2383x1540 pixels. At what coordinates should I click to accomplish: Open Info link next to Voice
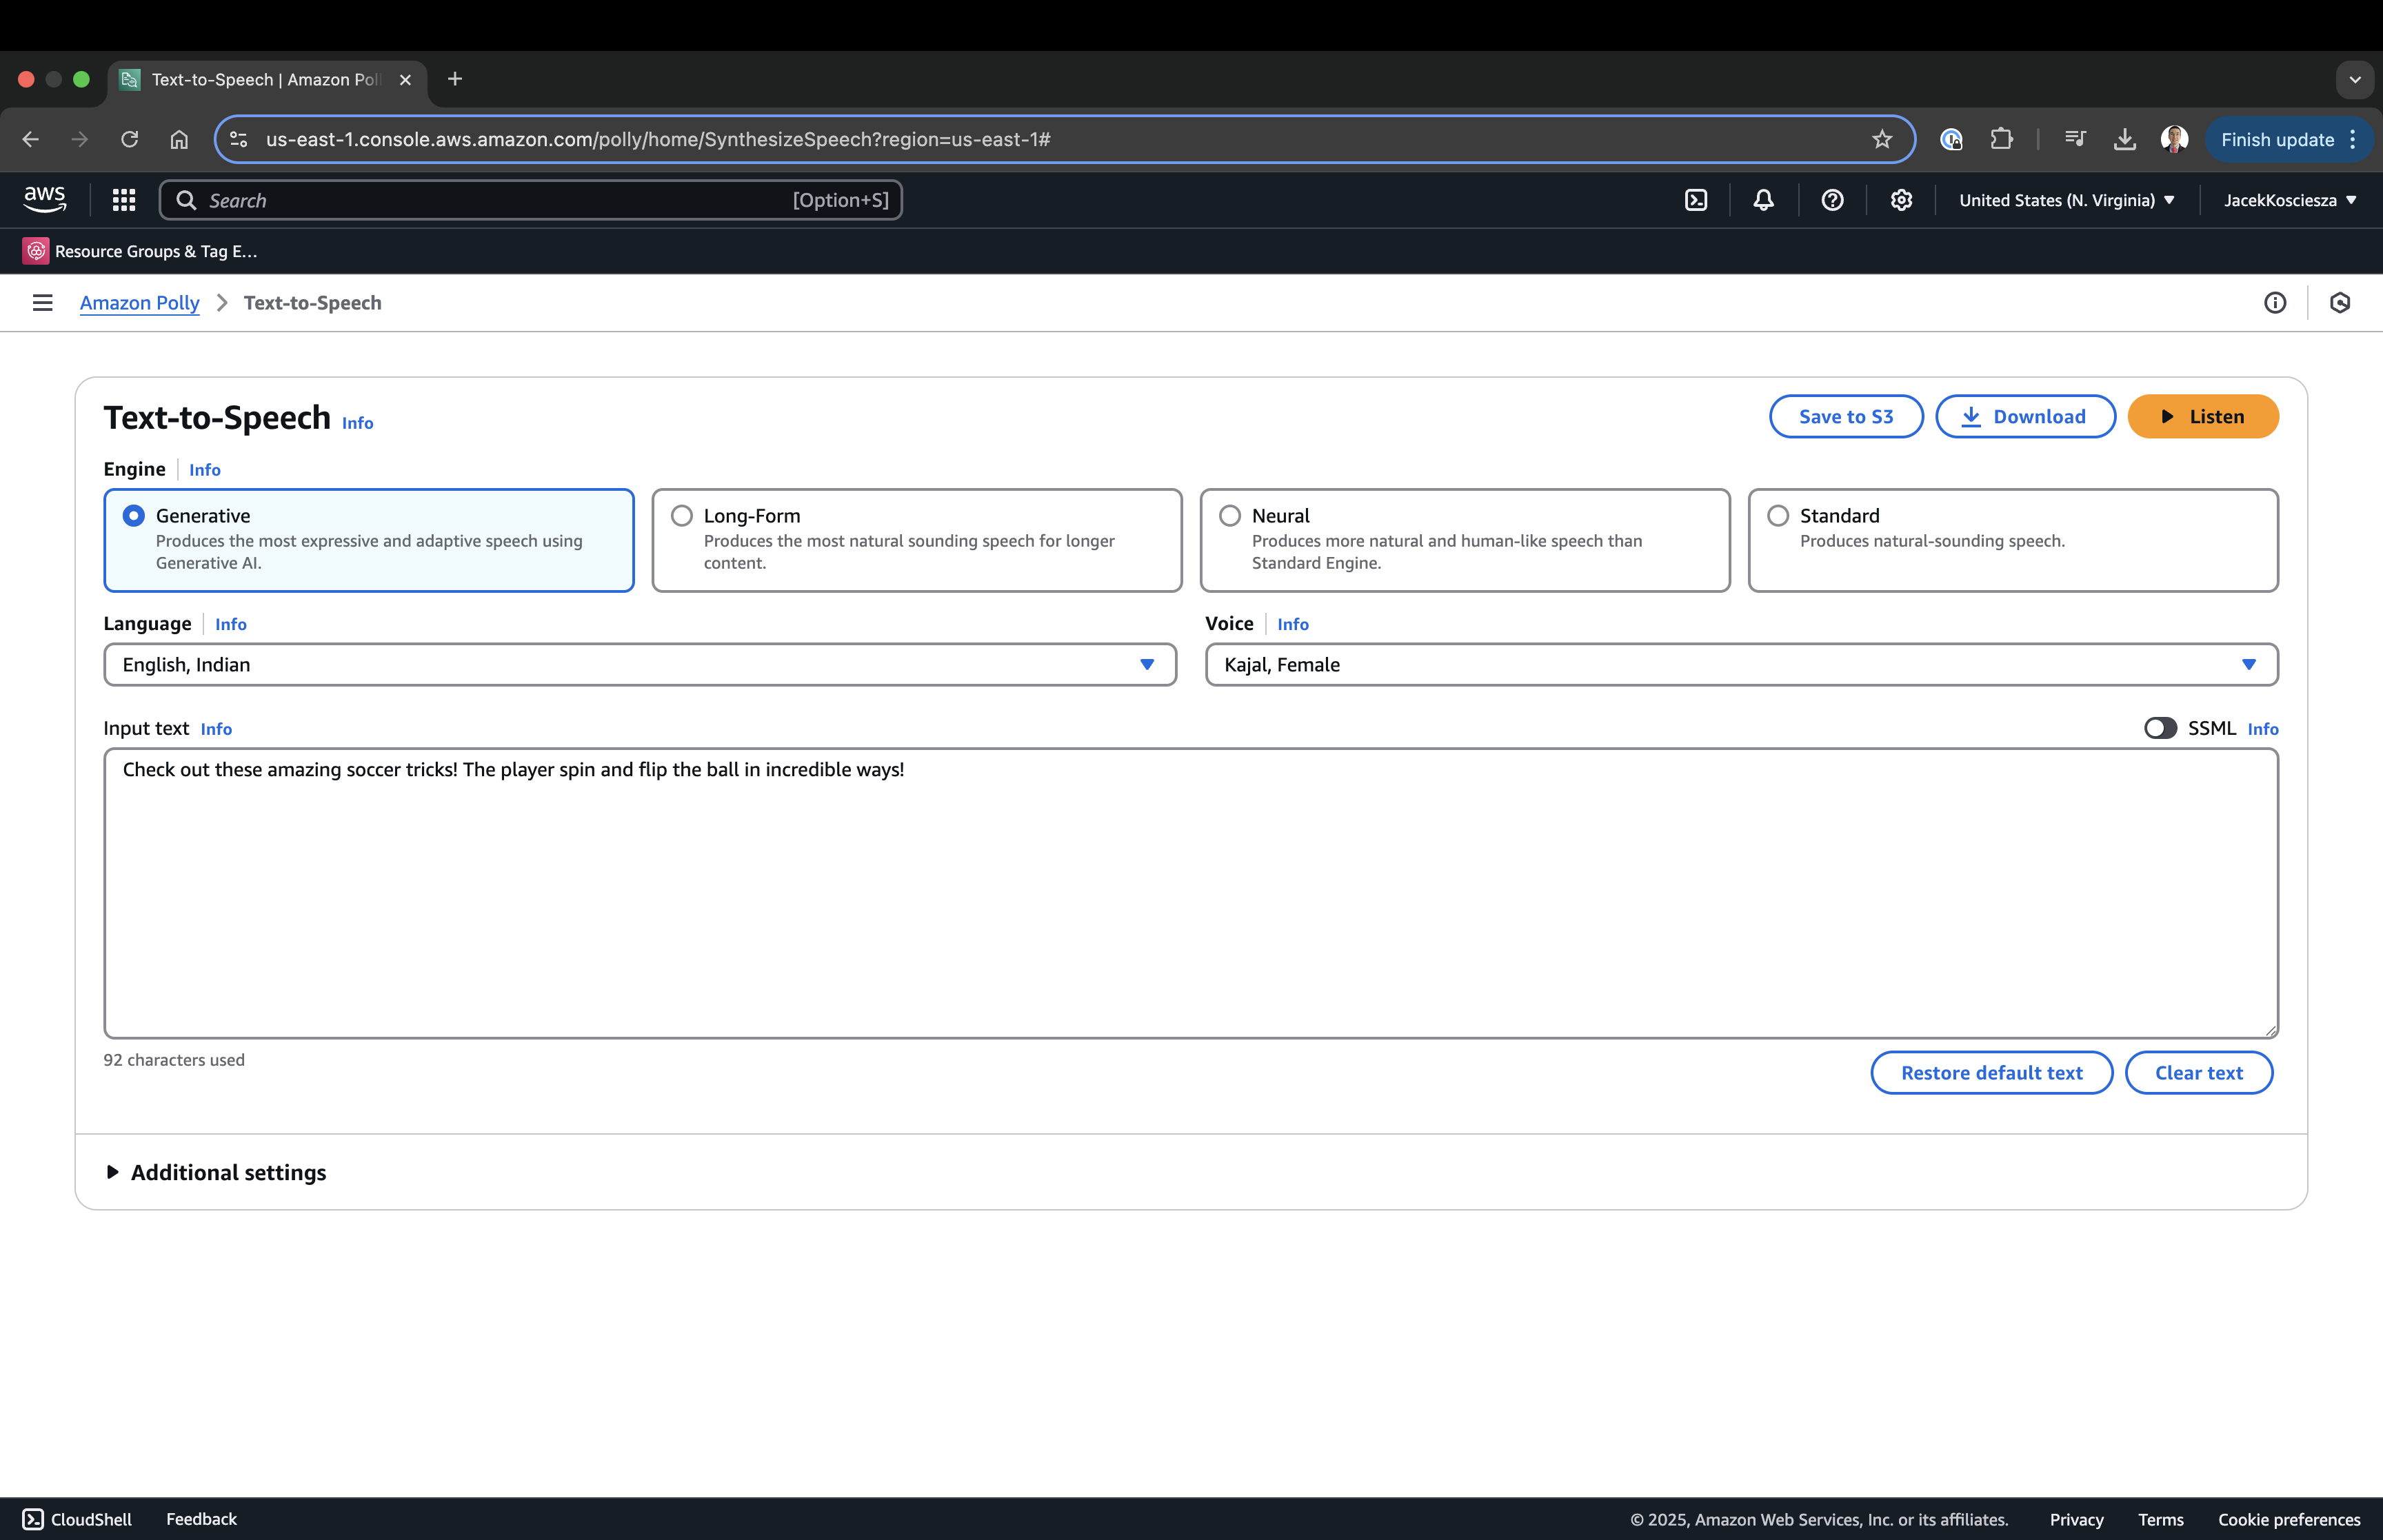click(x=1293, y=624)
